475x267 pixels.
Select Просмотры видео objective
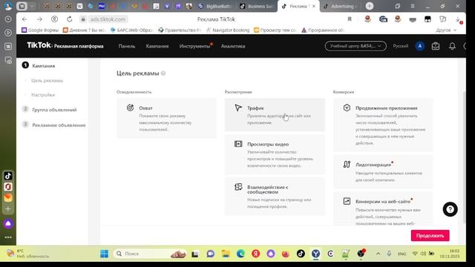[x=275, y=155]
